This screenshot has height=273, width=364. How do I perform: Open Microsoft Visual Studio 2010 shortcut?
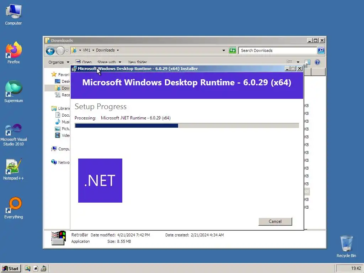coord(14,135)
